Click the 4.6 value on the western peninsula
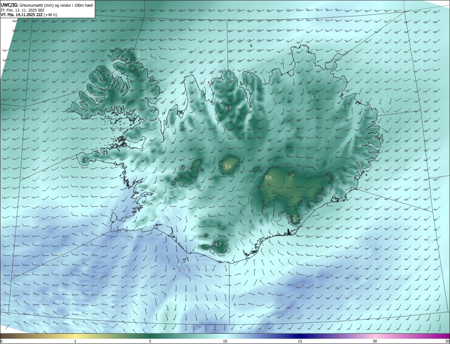Viewport: 450px width, 344px height. [x=84, y=160]
